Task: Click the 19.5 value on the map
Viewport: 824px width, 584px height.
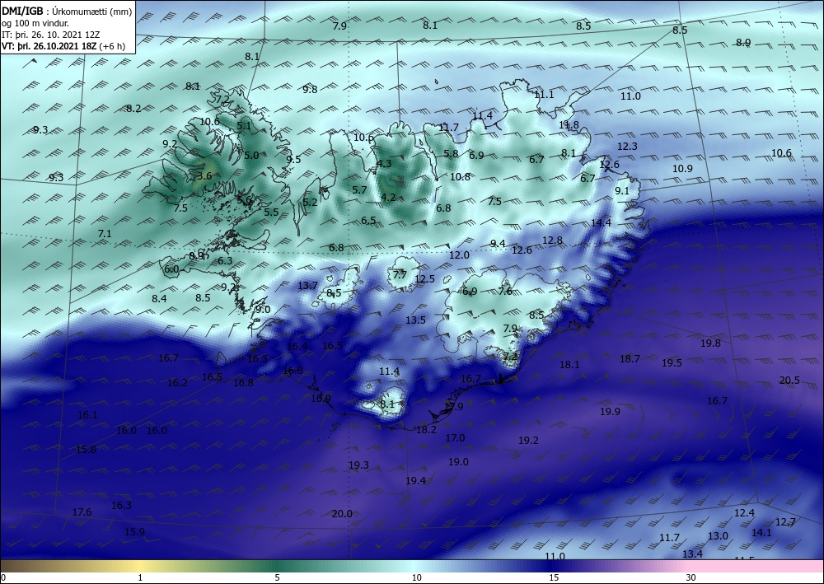Action: pos(672,363)
